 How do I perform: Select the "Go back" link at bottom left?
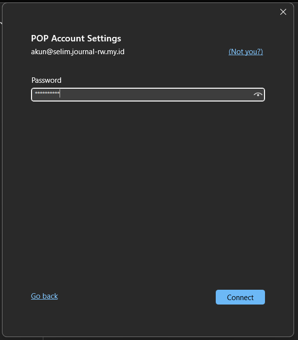44,296
